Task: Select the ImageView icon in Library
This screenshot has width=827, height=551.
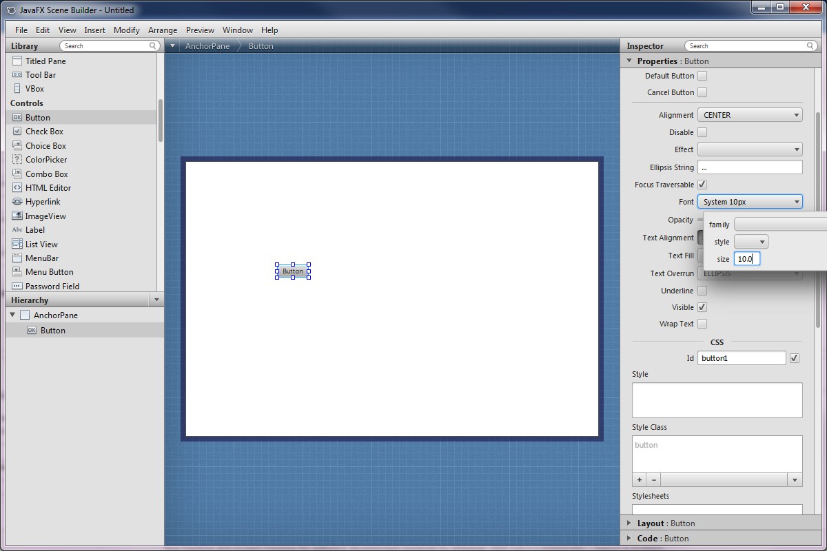Action: [17, 216]
